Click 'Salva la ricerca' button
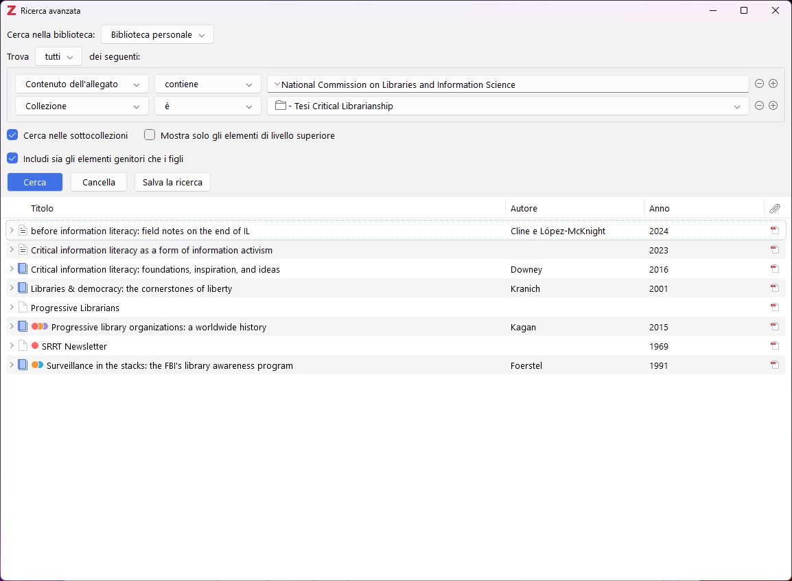Viewport: 792px width, 581px height. [172, 183]
